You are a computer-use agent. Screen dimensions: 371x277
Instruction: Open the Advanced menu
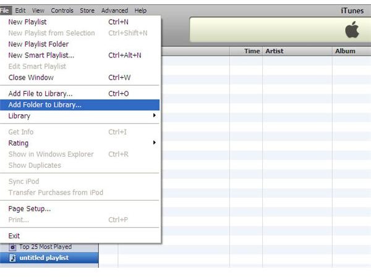tap(114, 10)
